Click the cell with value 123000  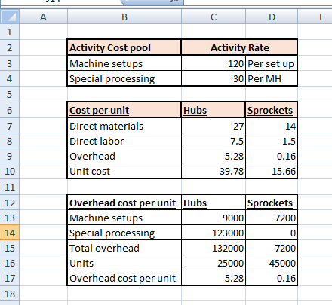(x=214, y=233)
